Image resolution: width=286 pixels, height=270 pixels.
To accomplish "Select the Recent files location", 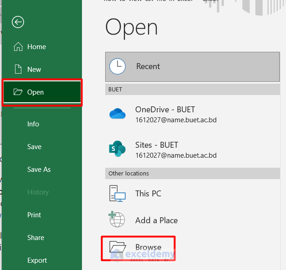I will (x=193, y=67).
